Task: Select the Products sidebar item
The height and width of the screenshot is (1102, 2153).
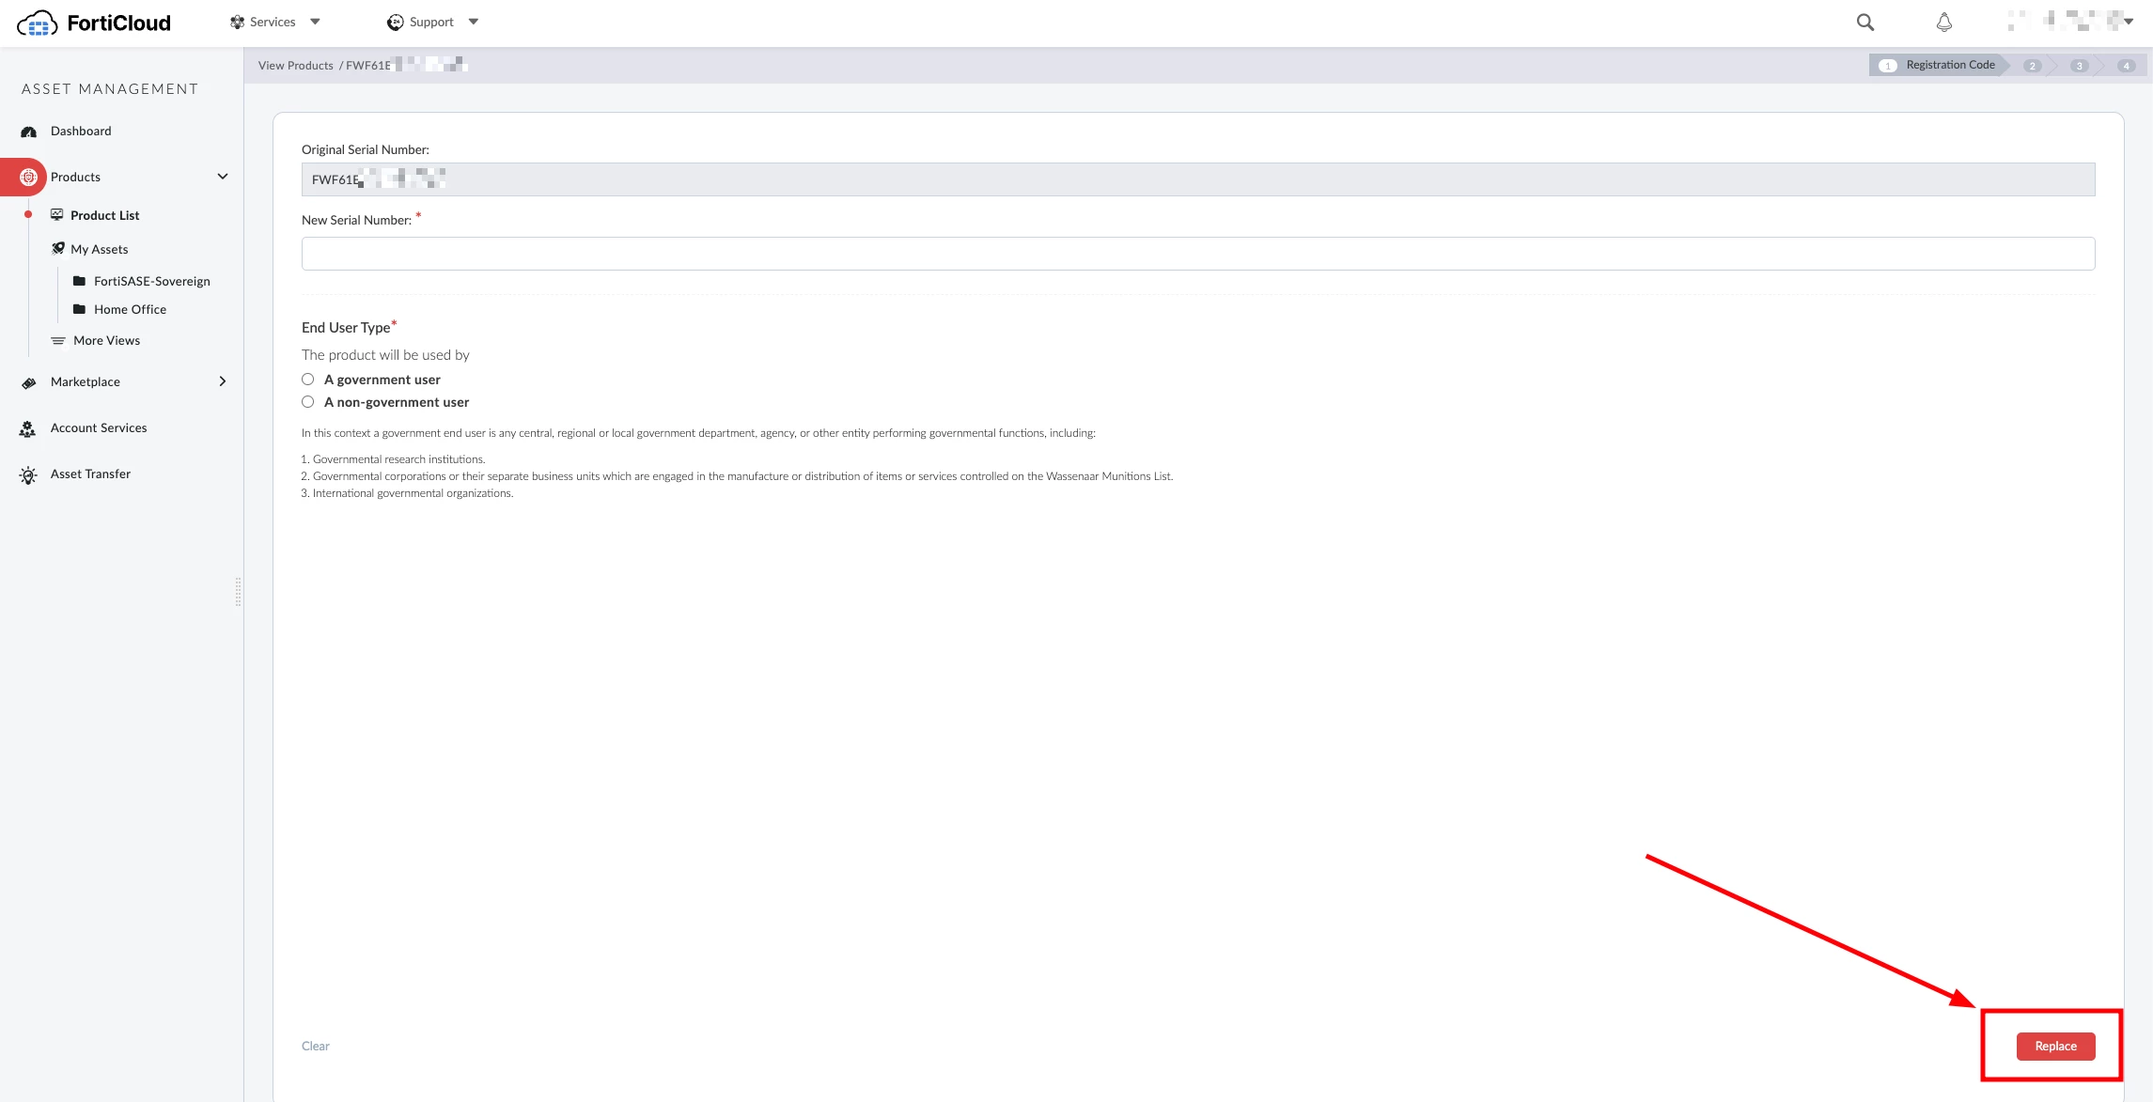Action: point(75,177)
